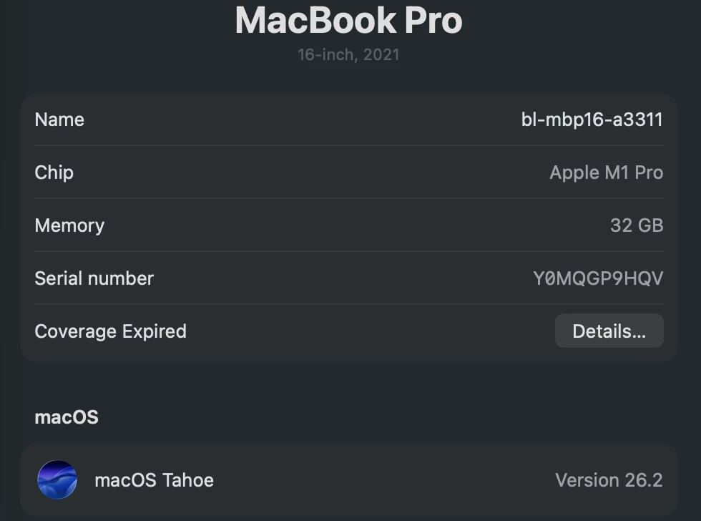
Task: Click the word Pro in the title
Action: click(433, 20)
